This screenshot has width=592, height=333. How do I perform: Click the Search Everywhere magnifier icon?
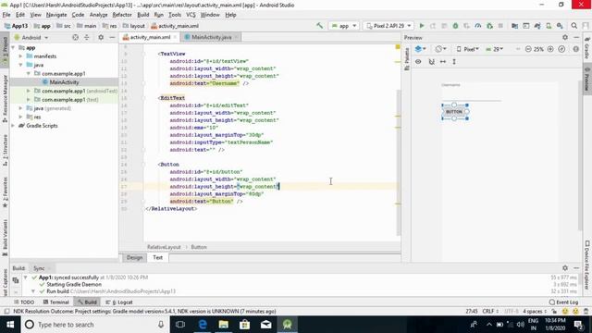tap(574, 26)
